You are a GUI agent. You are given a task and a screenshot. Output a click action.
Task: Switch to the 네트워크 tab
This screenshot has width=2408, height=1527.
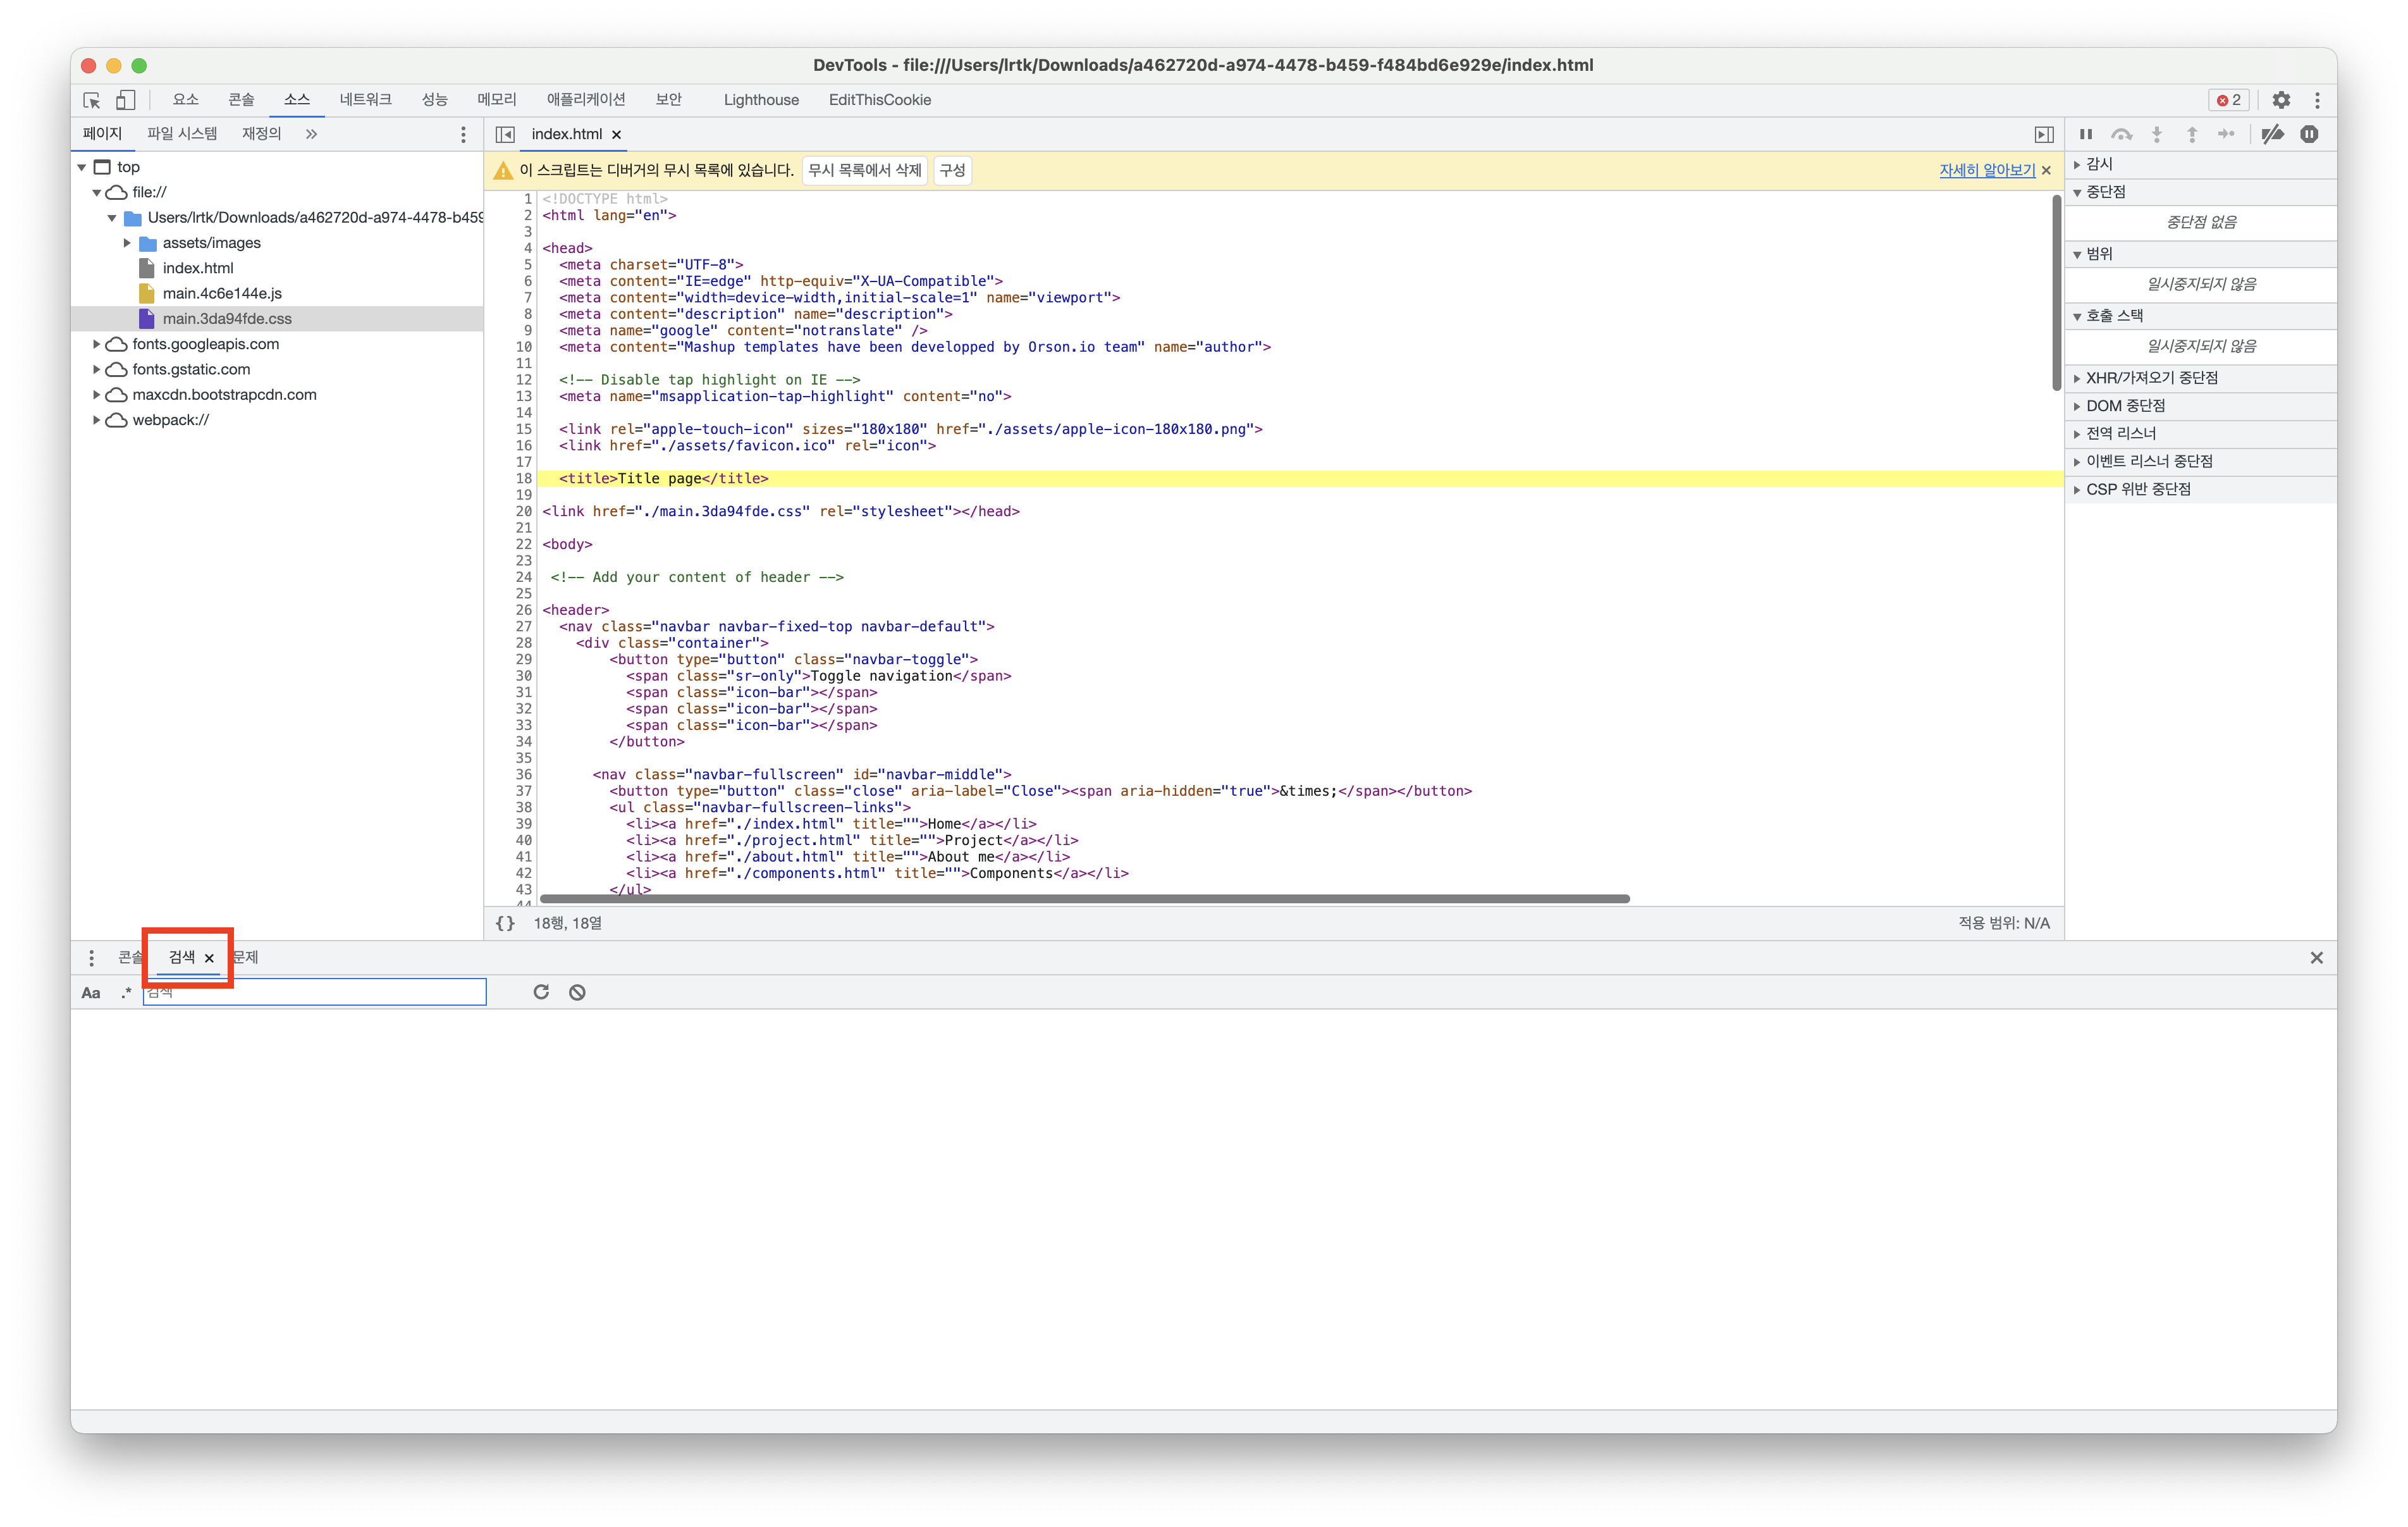tap(365, 100)
